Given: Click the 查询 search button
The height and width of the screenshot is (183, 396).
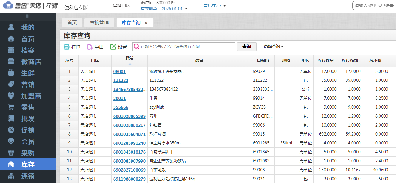Looking at the screenshot, I should 247,47.
